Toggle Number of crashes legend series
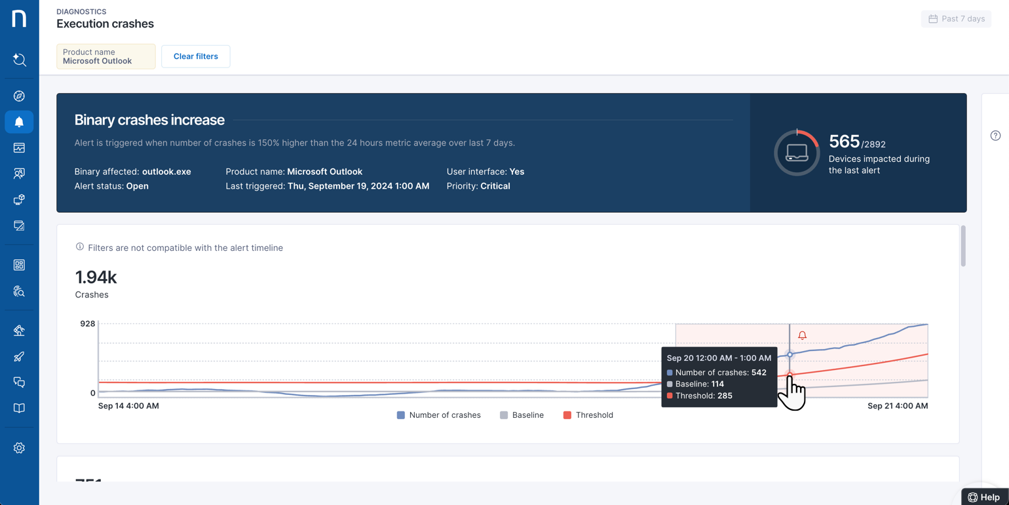 click(438, 415)
